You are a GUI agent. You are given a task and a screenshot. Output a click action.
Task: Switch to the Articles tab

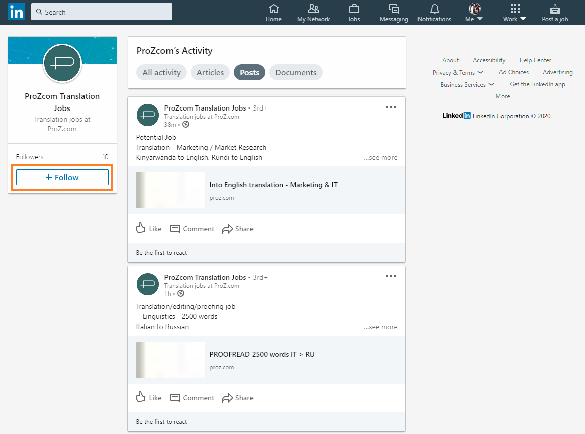pyautogui.click(x=210, y=72)
